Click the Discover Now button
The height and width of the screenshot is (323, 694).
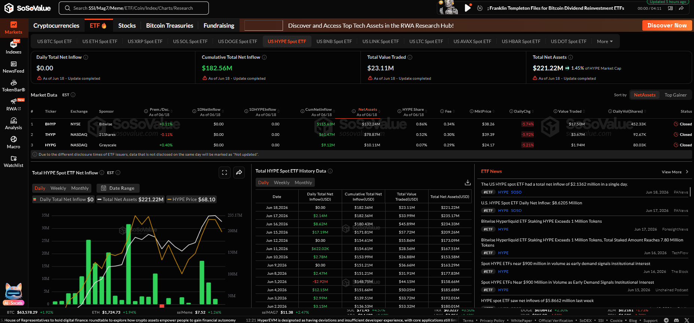(x=667, y=25)
